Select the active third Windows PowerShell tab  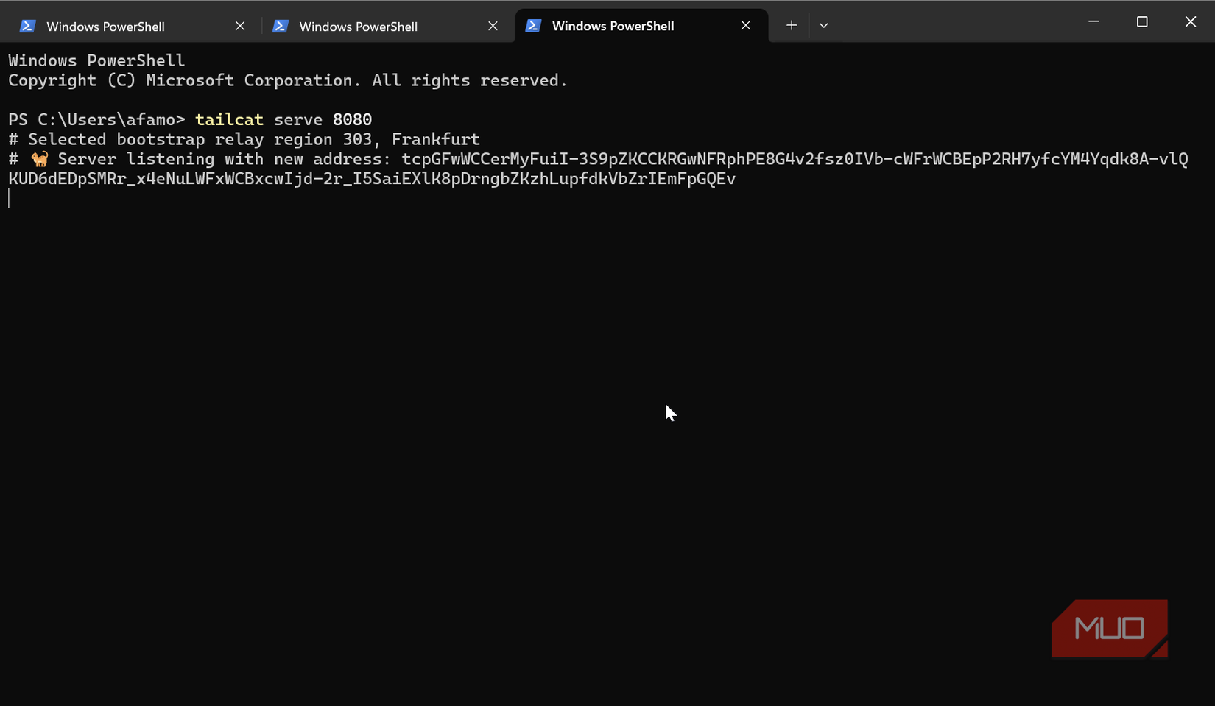coord(641,26)
